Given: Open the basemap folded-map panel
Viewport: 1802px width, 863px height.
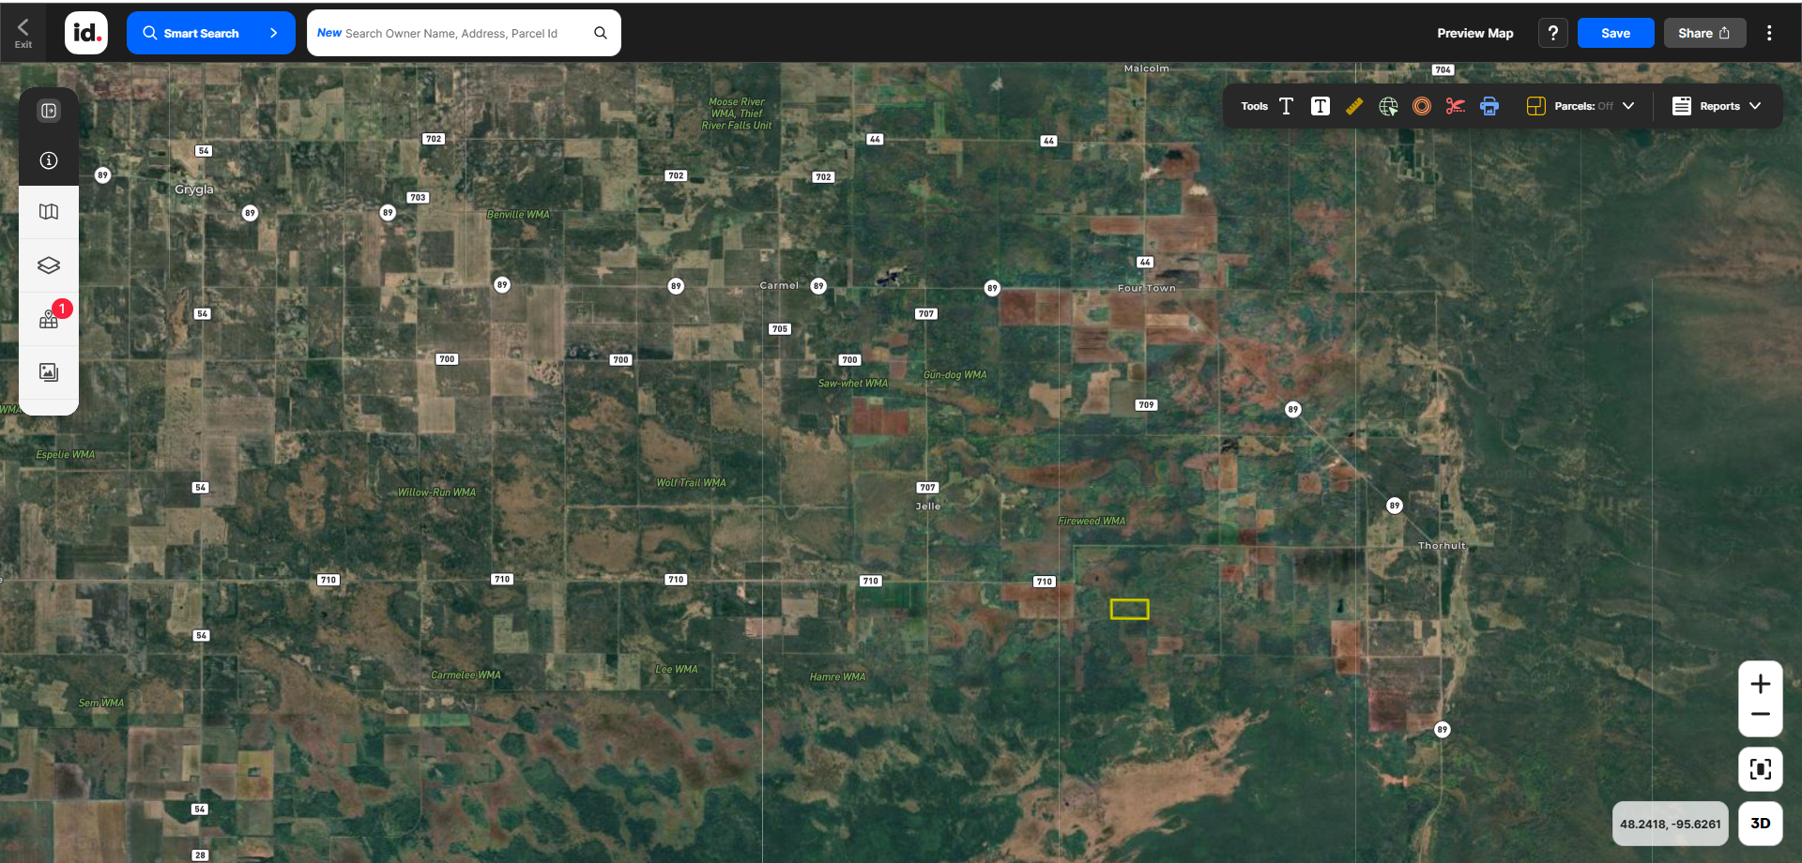Looking at the screenshot, I should tap(49, 212).
